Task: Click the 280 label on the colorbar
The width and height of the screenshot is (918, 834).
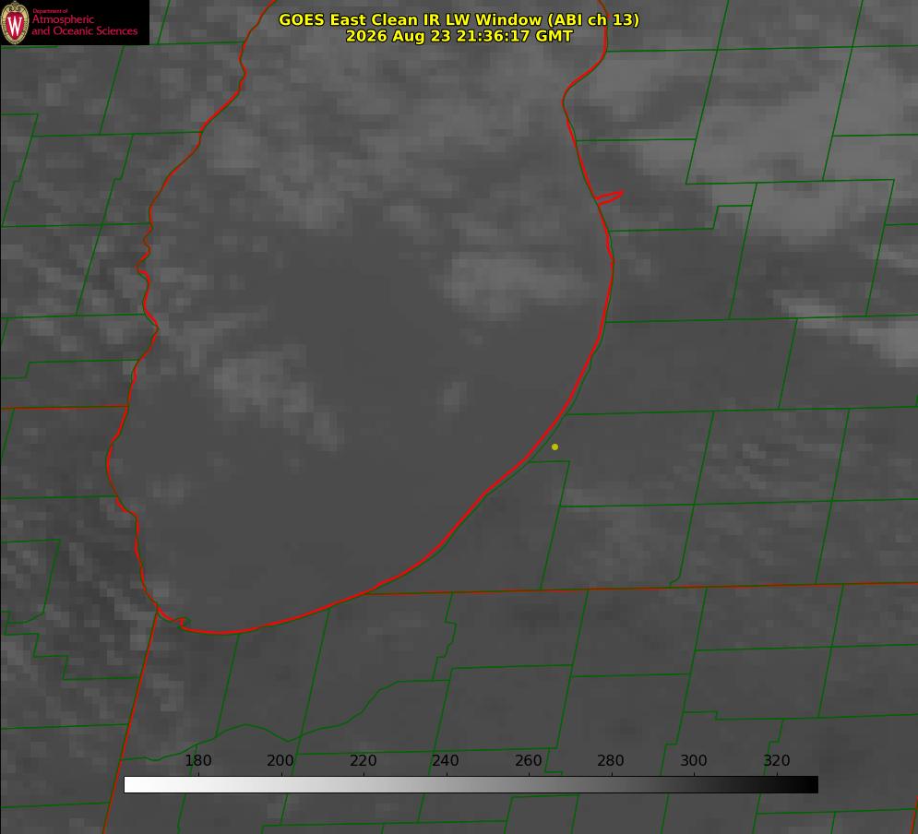Action: (x=611, y=760)
